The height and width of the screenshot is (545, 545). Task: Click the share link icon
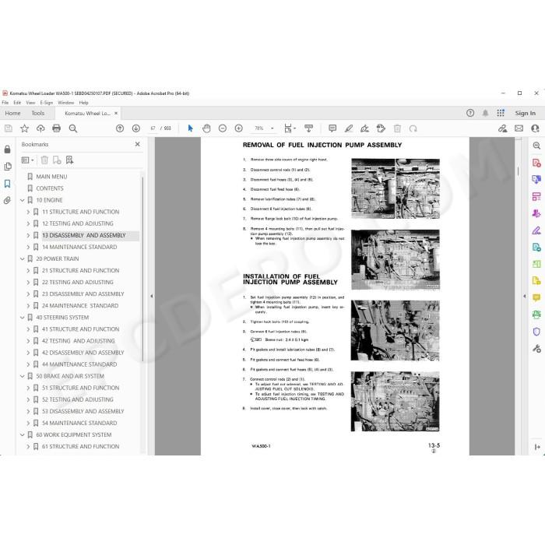pos(503,128)
